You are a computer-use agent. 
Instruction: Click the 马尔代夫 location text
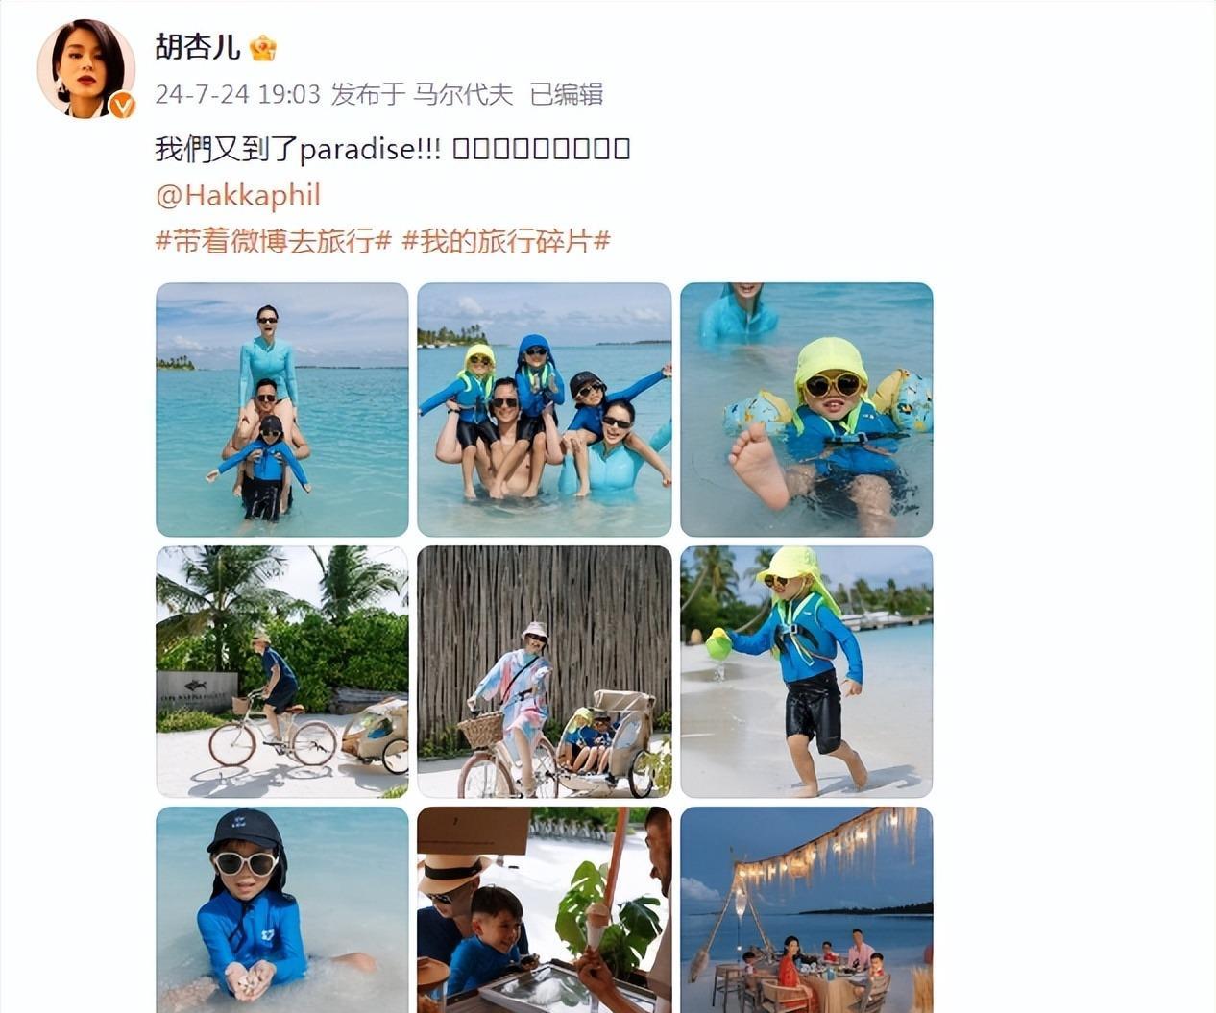click(x=463, y=94)
